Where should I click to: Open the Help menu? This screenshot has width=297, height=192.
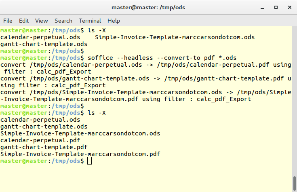114,21
